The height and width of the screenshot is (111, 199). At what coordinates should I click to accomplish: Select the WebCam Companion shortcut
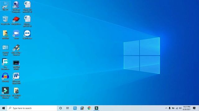[16, 7]
